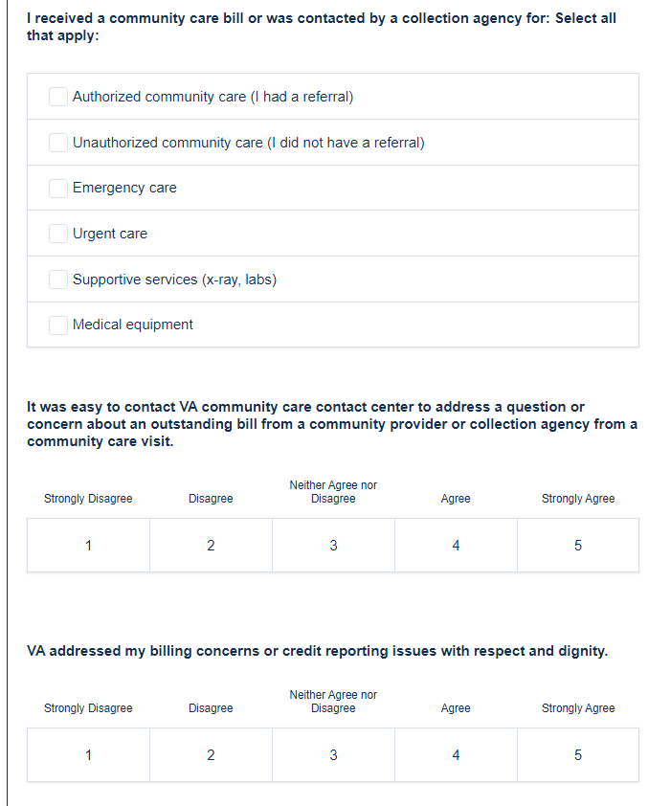Select the Emergency care checkbox
Screen dimensions: 648x806
pyautogui.click(x=59, y=188)
